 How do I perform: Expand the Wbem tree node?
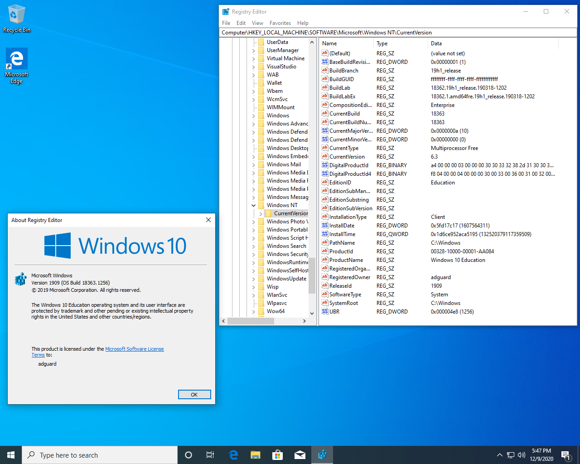coord(254,91)
